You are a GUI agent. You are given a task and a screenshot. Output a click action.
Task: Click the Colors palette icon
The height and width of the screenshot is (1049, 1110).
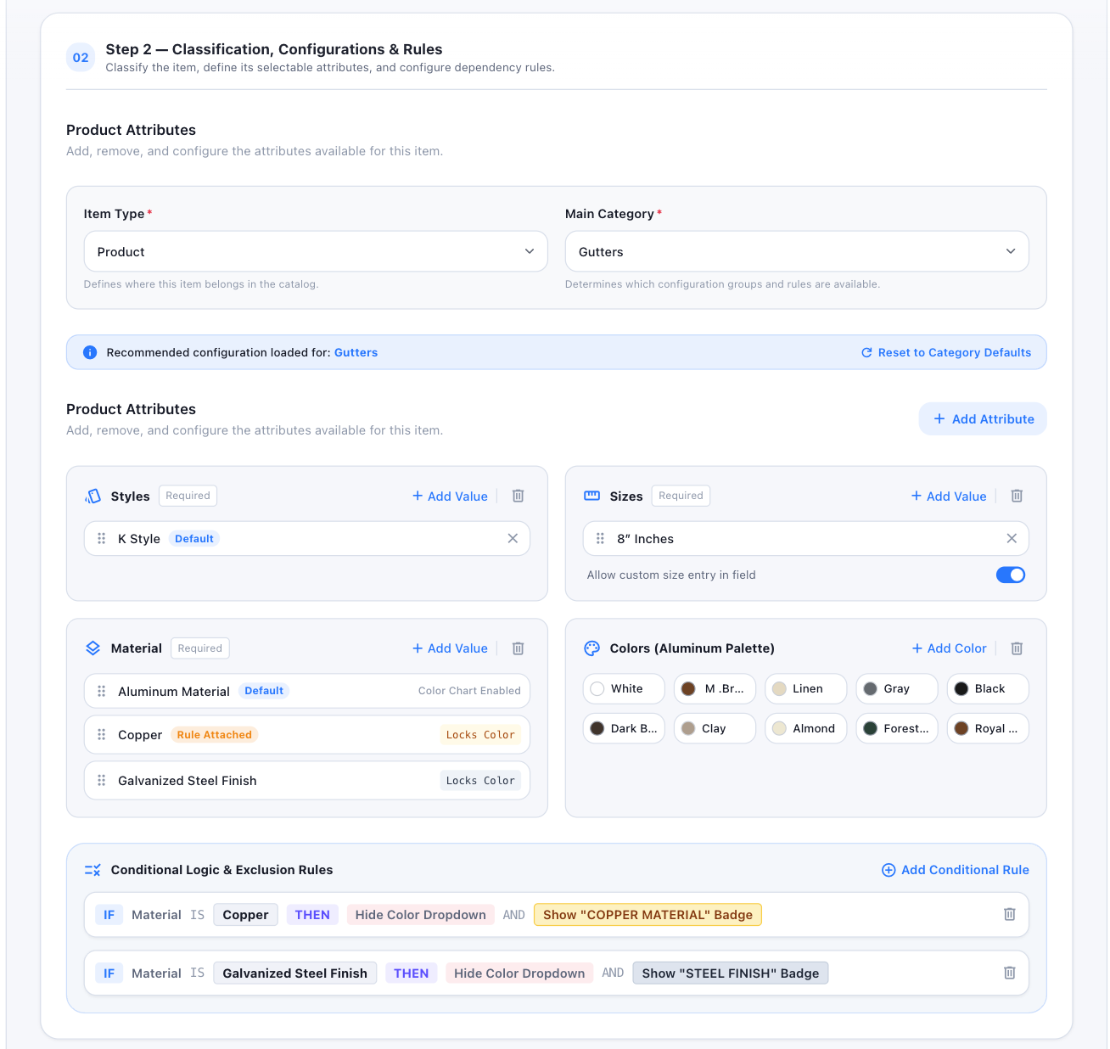tap(592, 648)
